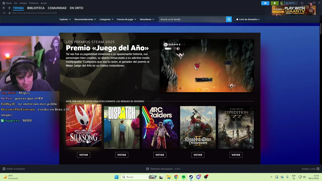Reload the store page

tap(4, 13)
